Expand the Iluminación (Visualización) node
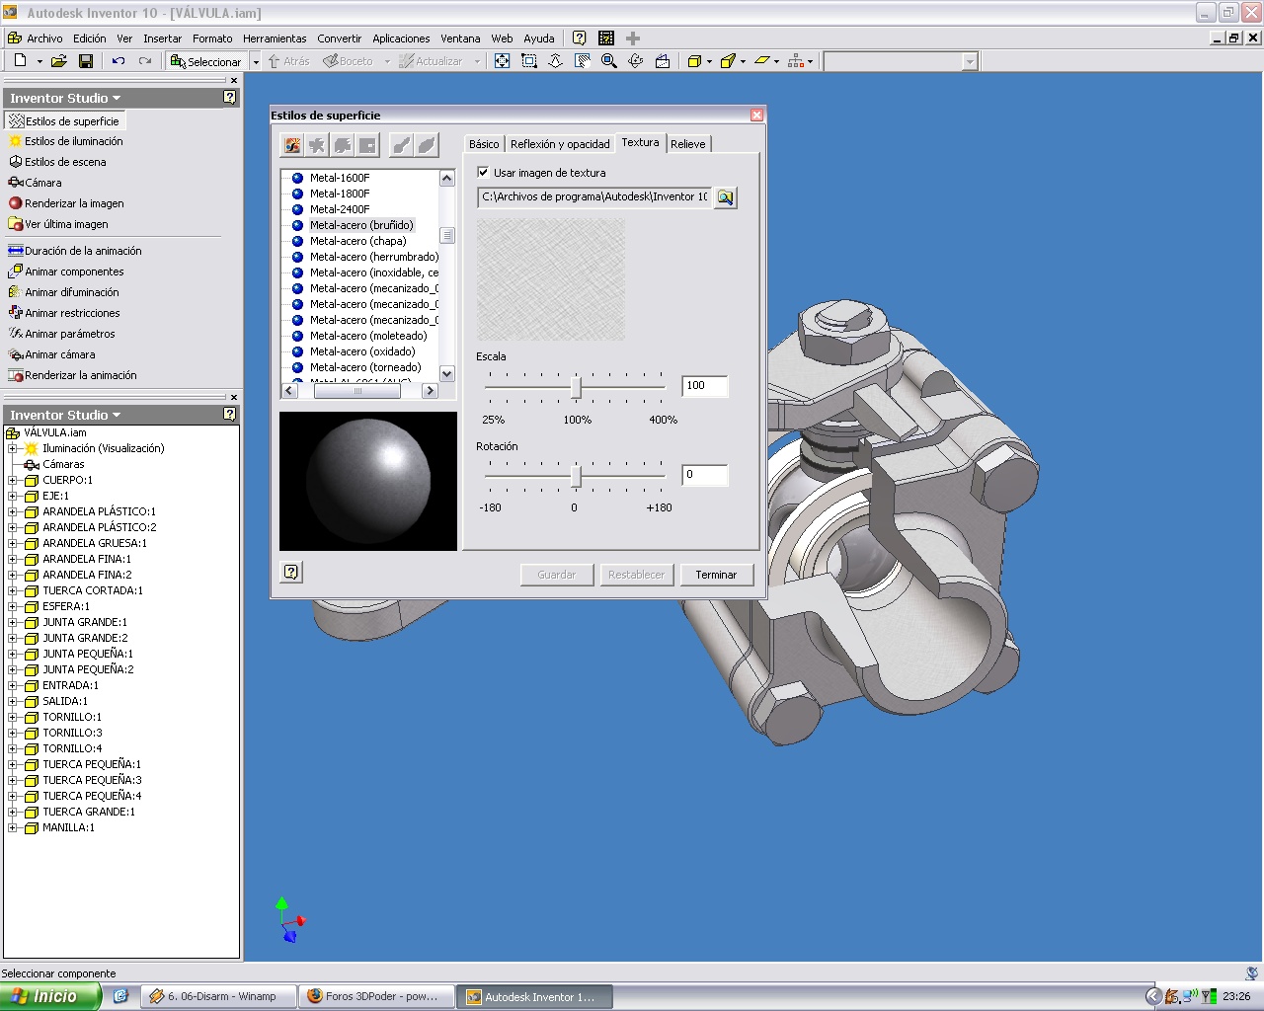This screenshot has width=1264, height=1011. (x=13, y=448)
